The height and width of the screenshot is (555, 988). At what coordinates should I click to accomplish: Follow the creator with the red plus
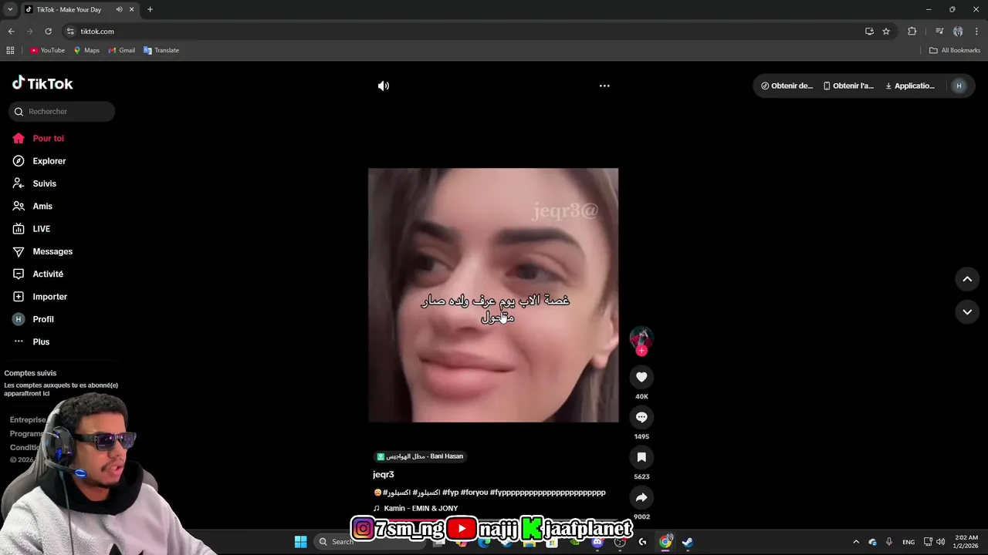click(x=641, y=351)
